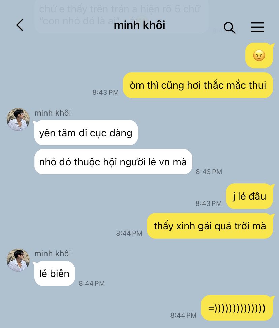Open search with the magnifying glass icon

pyautogui.click(x=229, y=27)
